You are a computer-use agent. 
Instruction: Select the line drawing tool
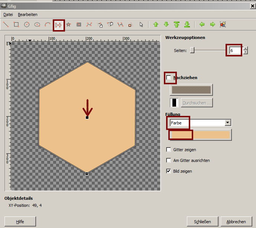pyautogui.click(x=6, y=25)
